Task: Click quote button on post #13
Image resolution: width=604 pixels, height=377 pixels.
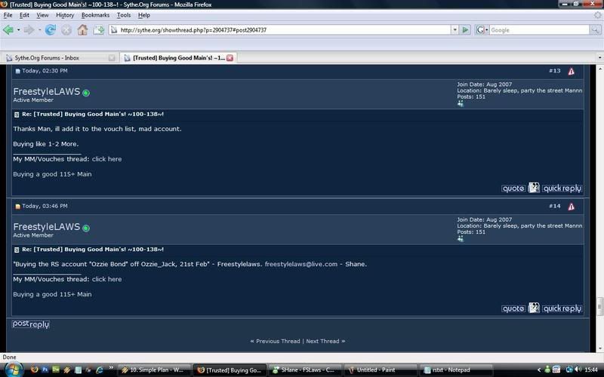Action: tap(513, 188)
